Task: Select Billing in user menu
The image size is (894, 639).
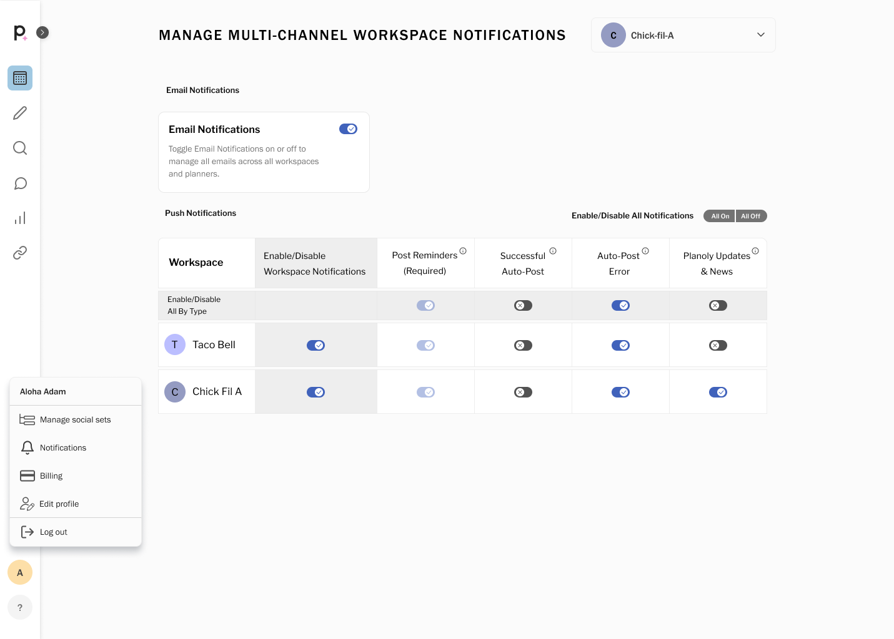Action: coord(76,476)
